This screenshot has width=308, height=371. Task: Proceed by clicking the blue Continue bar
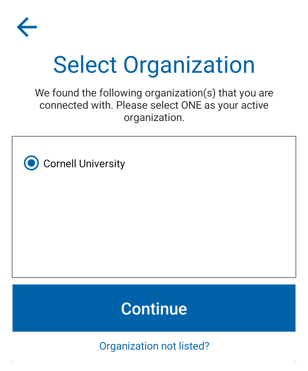[154, 308]
